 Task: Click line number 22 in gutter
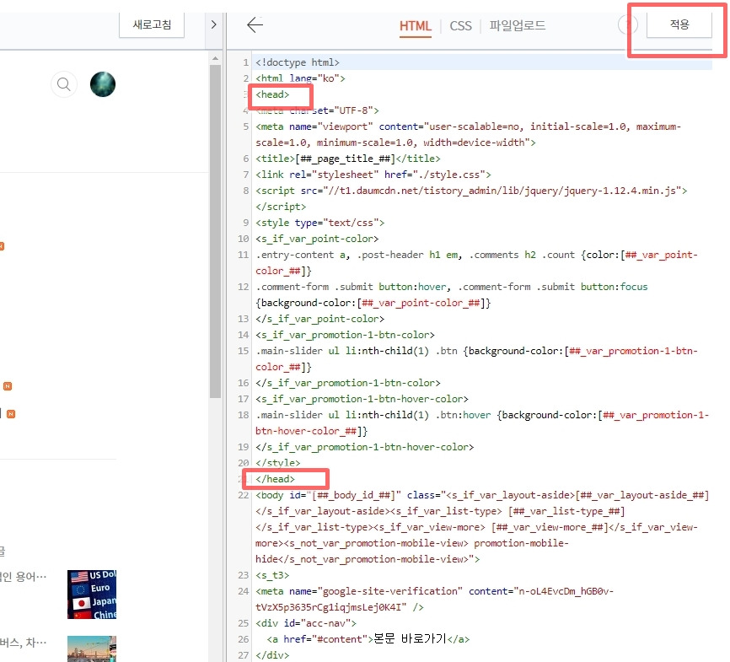pos(243,495)
